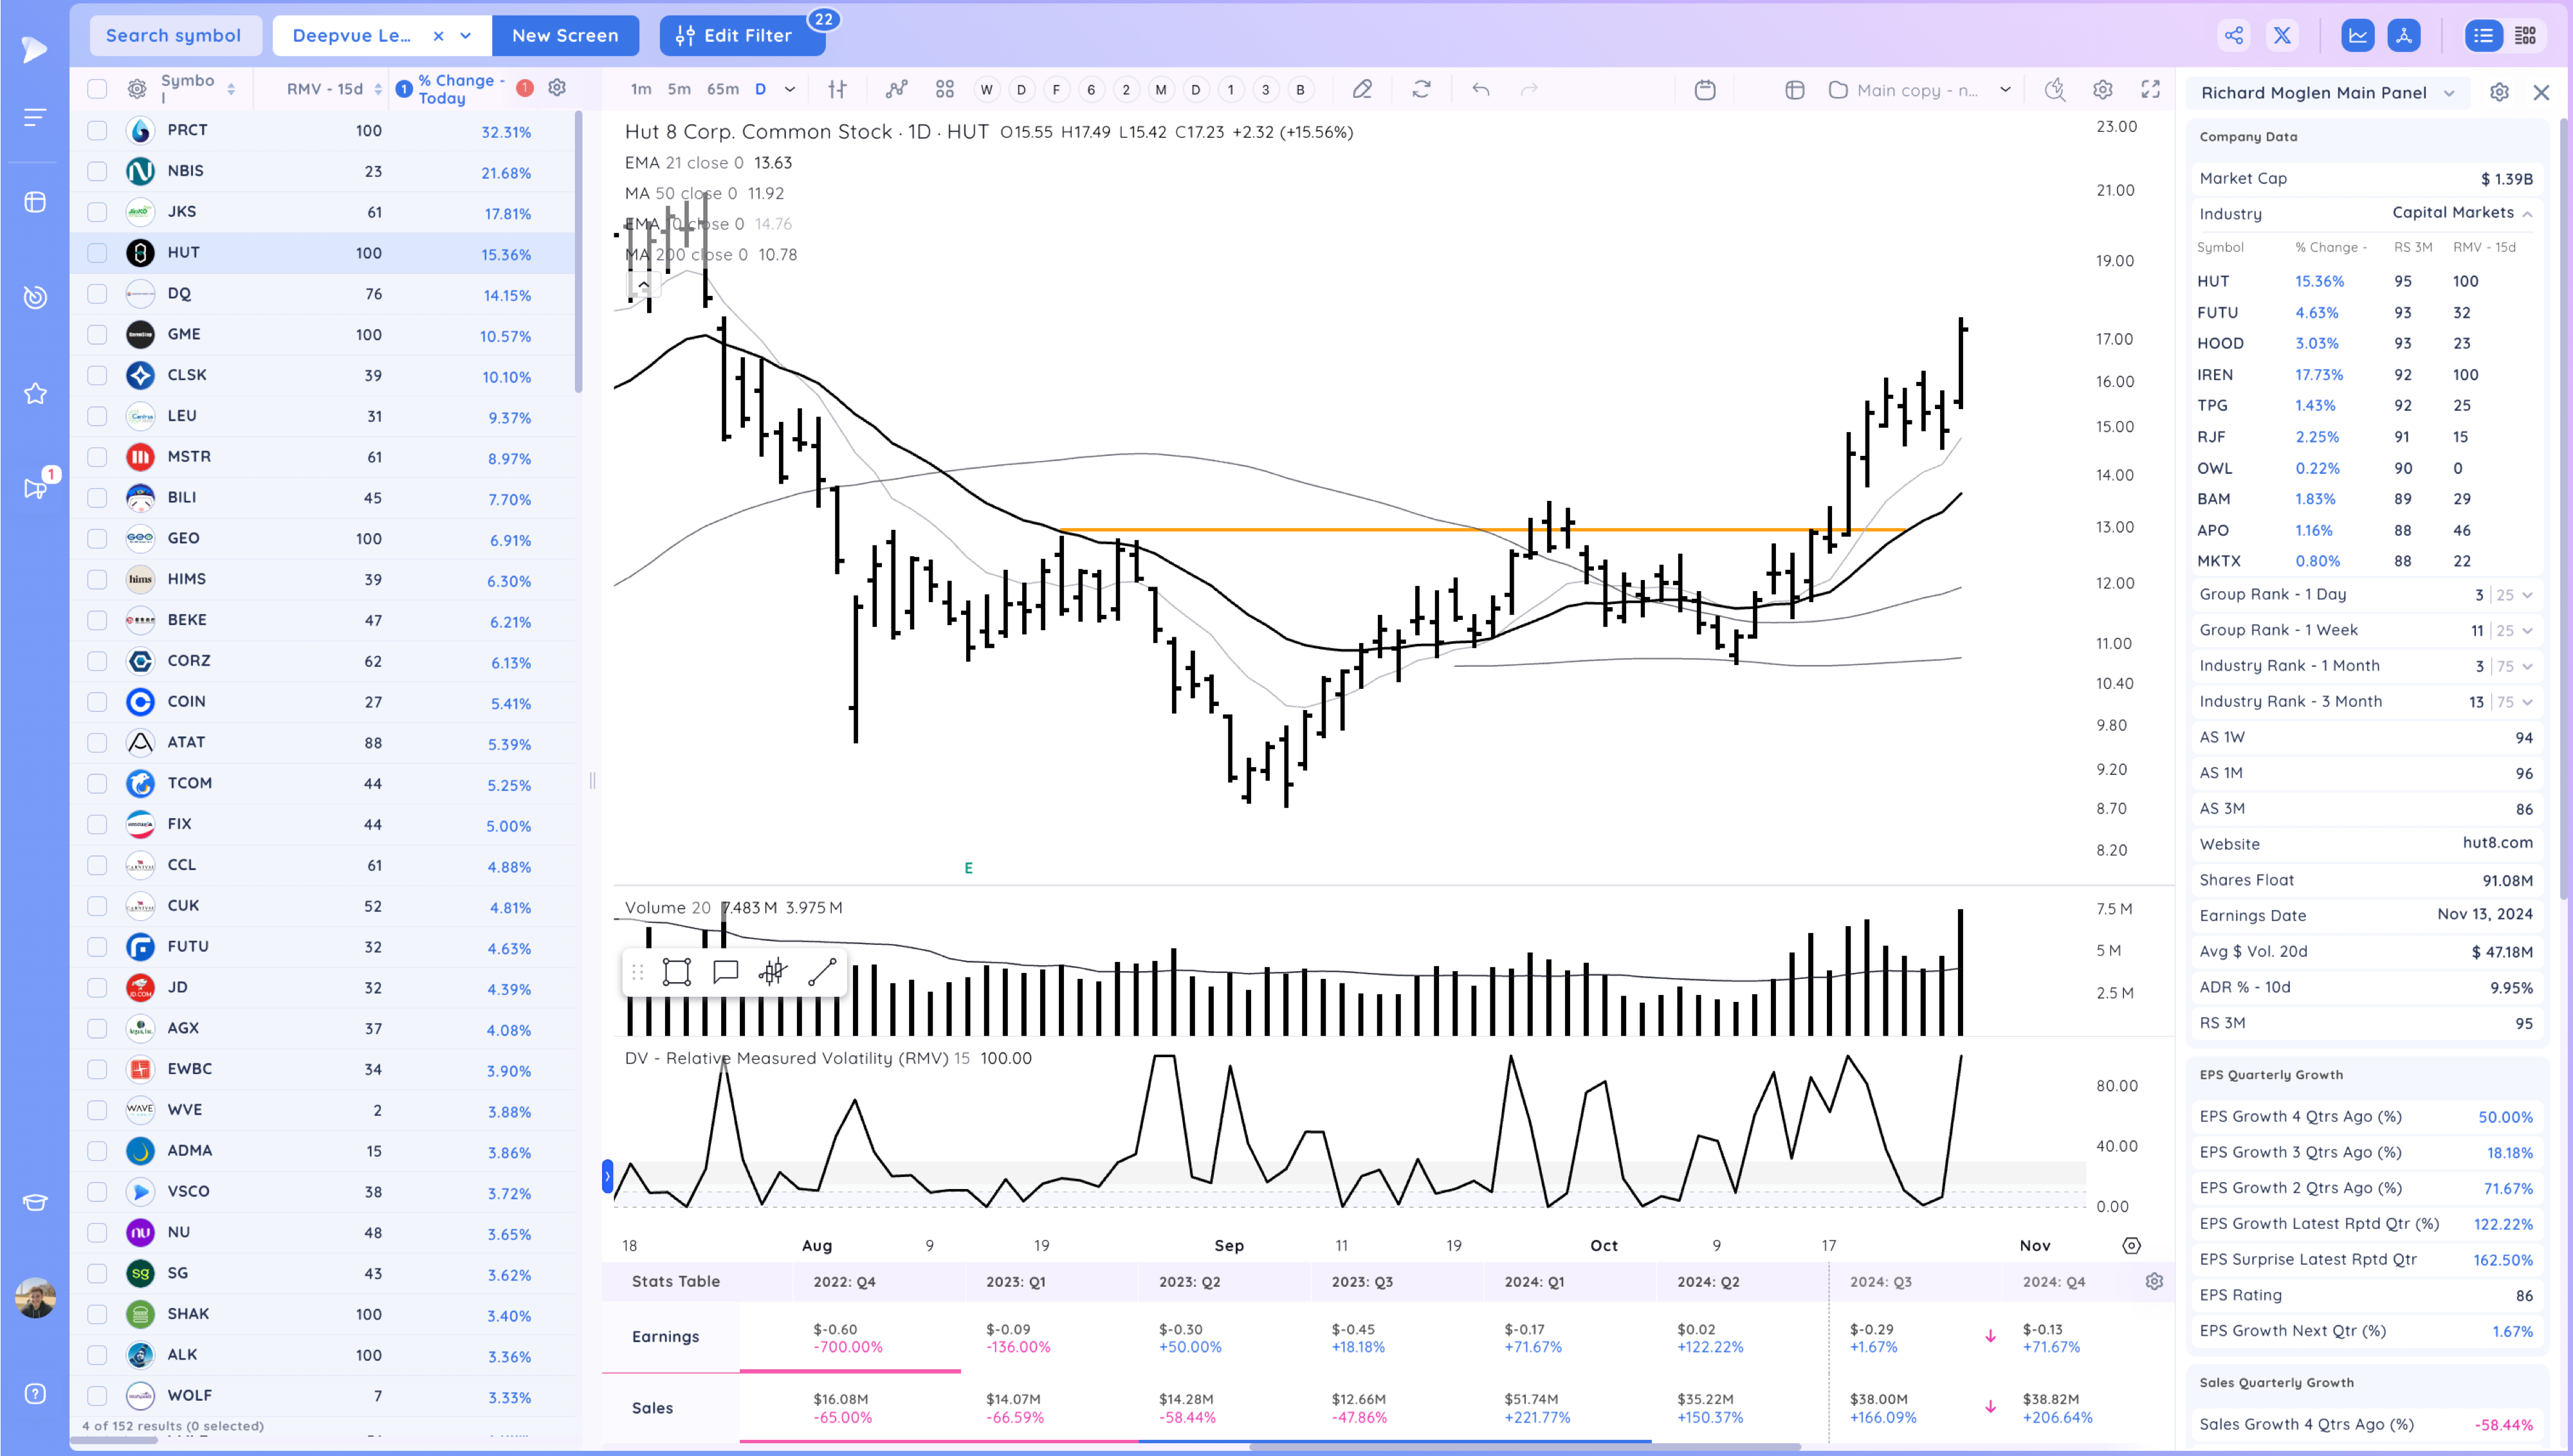Image resolution: width=2573 pixels, height=1456 pixels.
Task: Select the 5m timeframe tab
Action: [679, 90]
